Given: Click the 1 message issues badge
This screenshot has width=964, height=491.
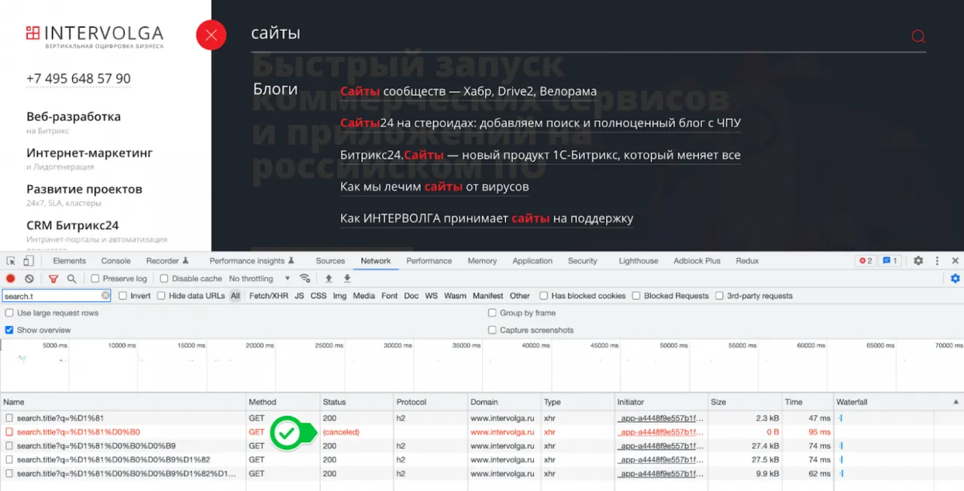Looking at the screenshot, I should (890, 261).
